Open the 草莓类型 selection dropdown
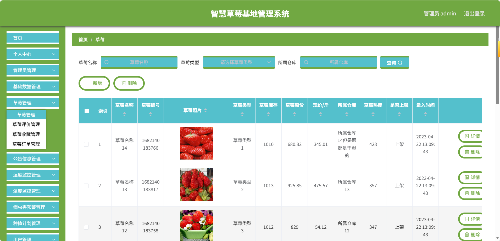 tap(239, 62)
